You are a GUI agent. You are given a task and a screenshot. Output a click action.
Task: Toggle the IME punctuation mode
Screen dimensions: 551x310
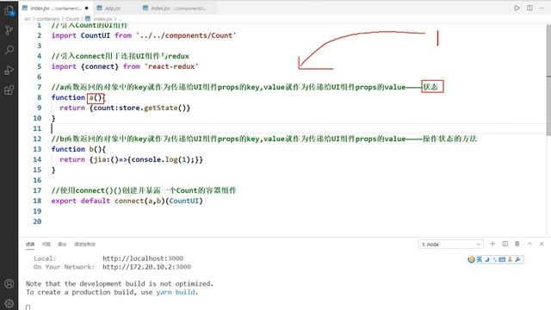point(494,259)
